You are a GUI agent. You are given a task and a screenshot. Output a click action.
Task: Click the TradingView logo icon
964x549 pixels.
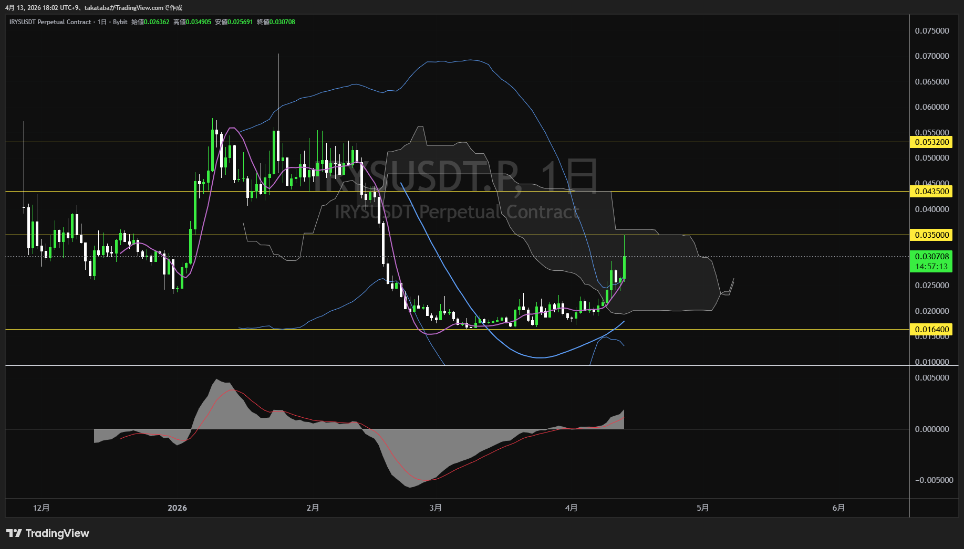tap(14, 533)
